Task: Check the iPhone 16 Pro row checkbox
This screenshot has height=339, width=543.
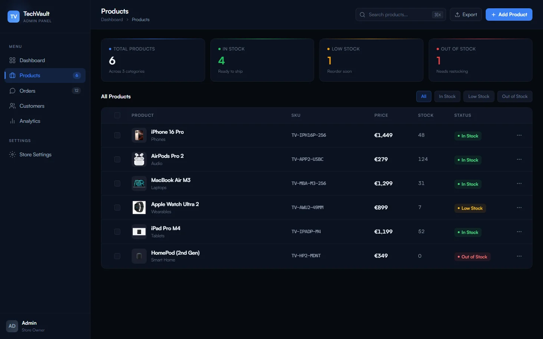Action: [x=117, y=135]
